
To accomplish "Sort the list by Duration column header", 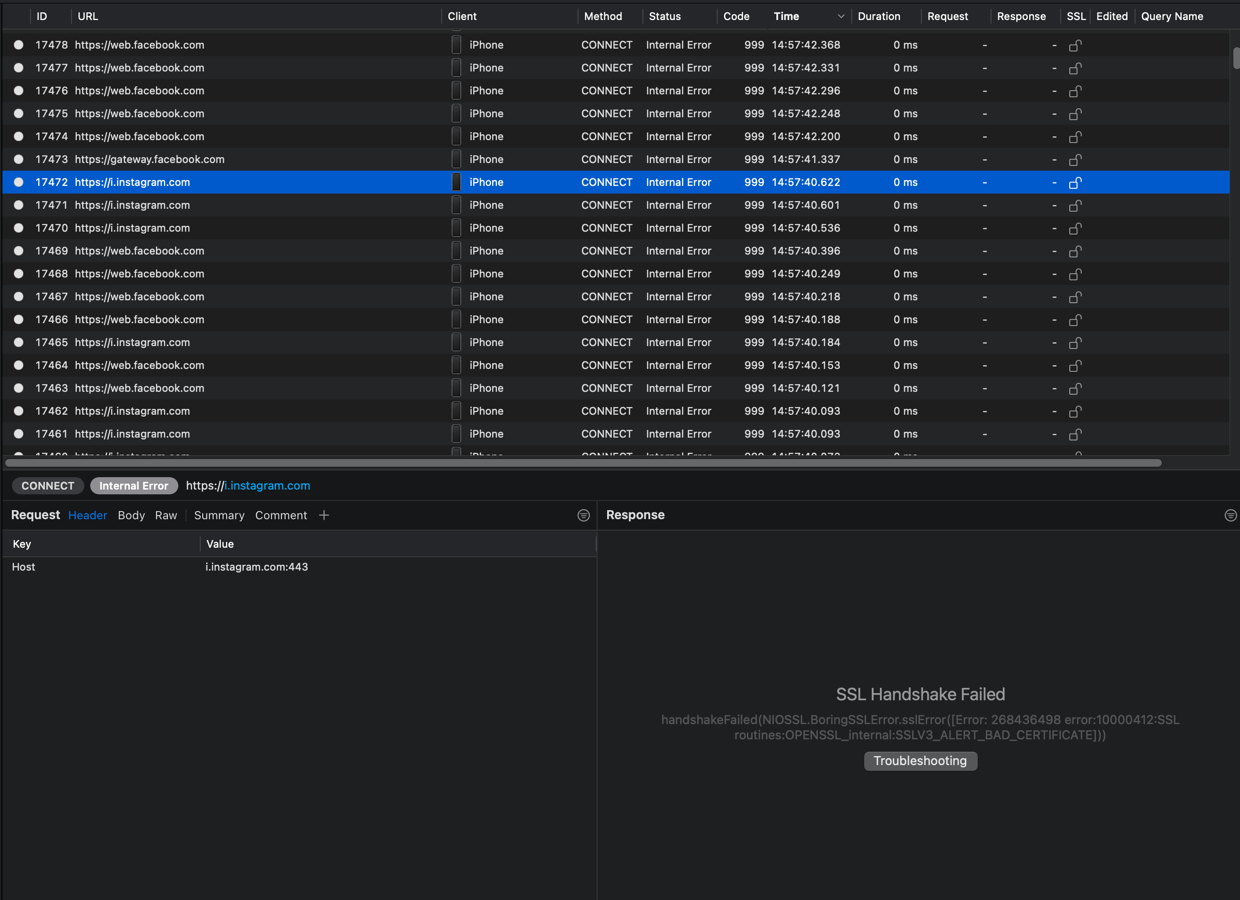I will point(878,16).
